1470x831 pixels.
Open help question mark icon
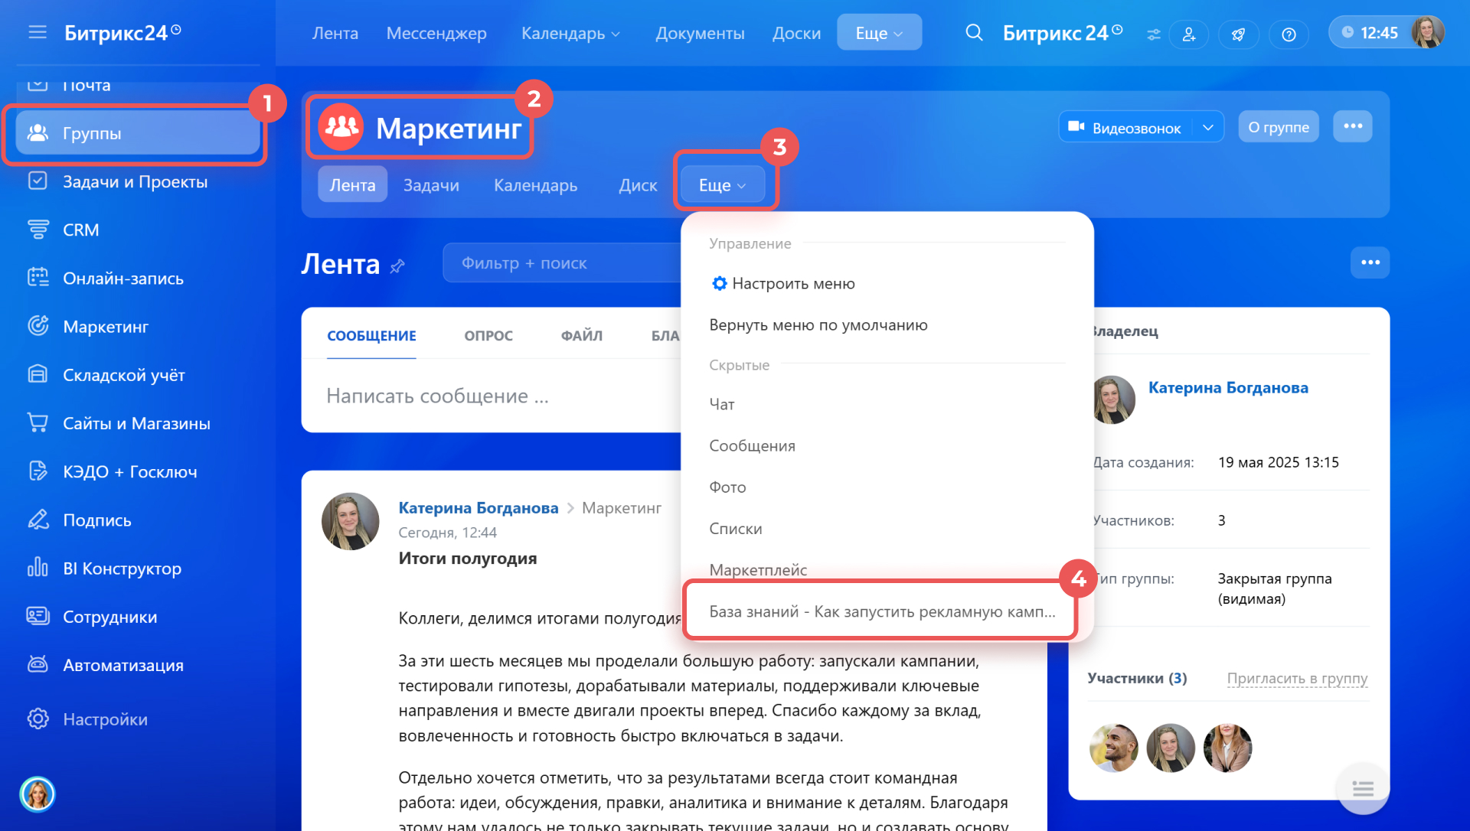pos(1289,34)
